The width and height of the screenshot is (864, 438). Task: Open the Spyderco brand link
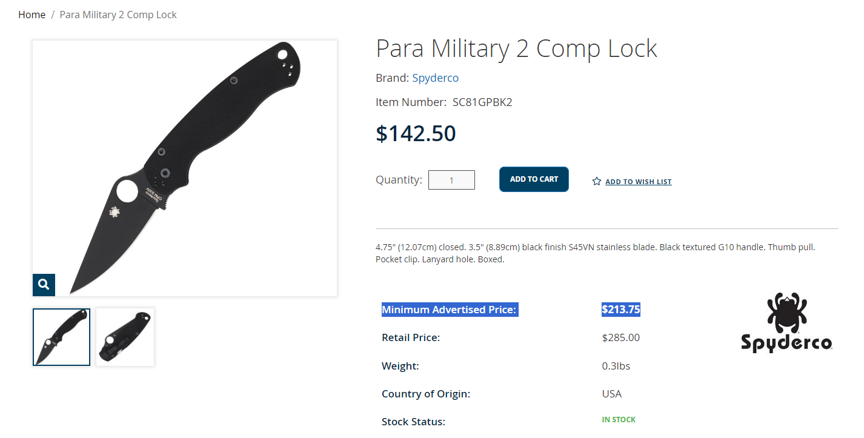pyautogui.click(x=435, y=78)
